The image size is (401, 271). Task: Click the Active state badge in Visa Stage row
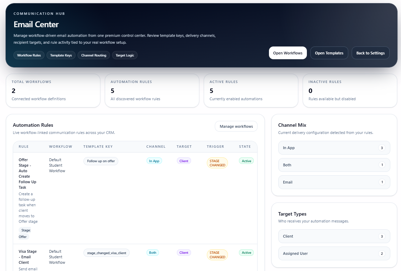pos(246,253)
